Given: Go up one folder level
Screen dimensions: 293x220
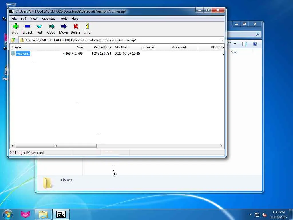Looking at the screenshot, I should tap(13, 40).
